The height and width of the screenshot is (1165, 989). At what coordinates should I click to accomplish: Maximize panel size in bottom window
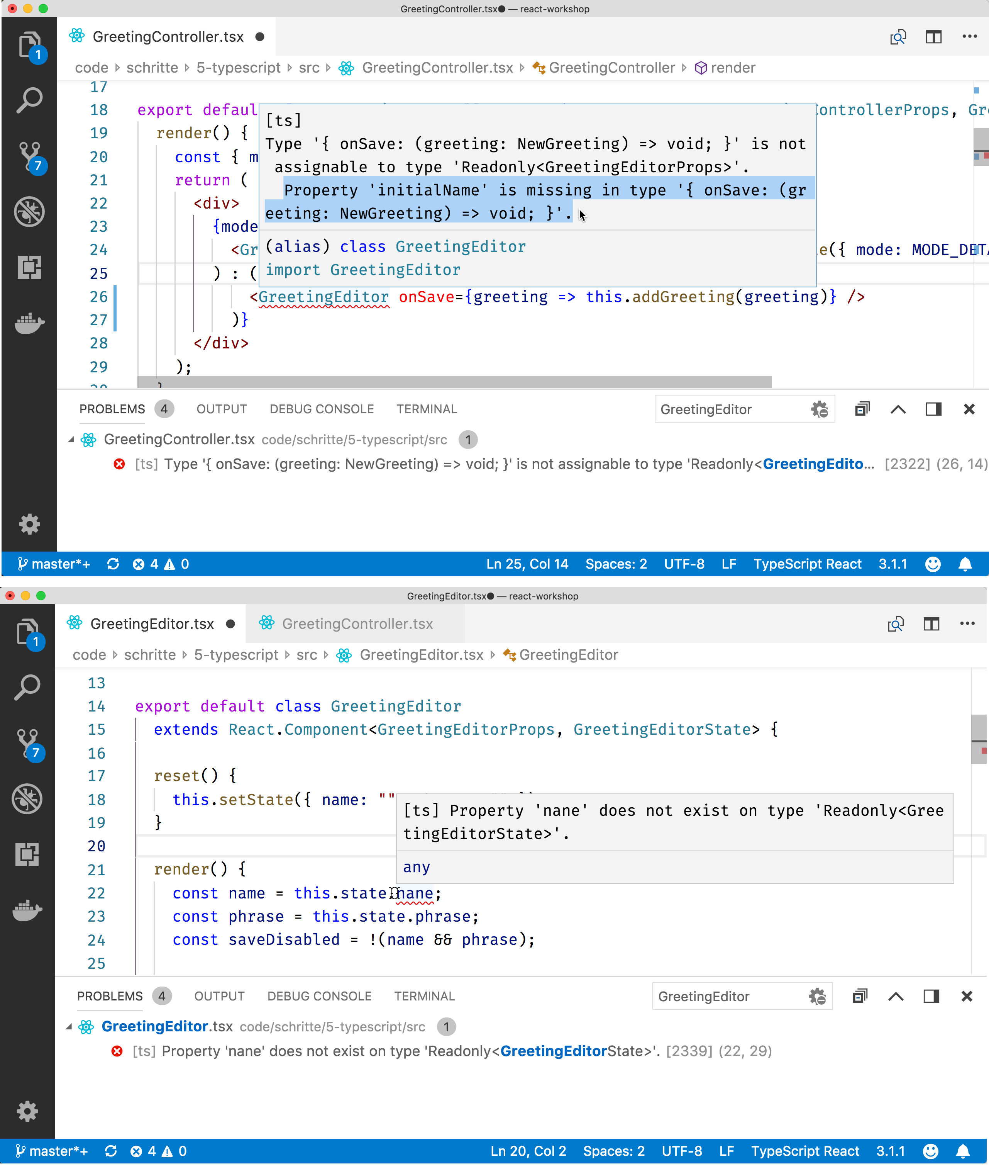tap(895, 996)
